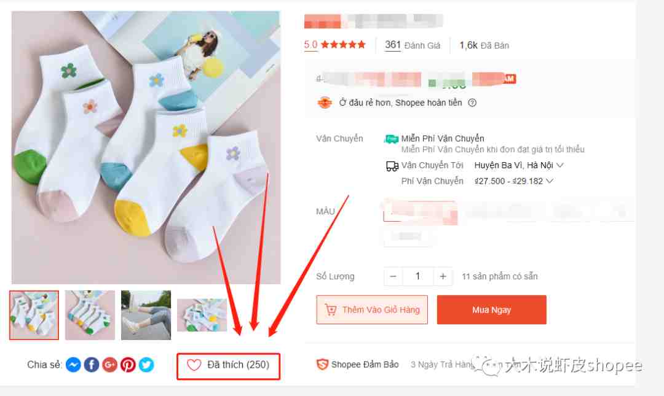Share product on Google Plus
The image size is (664, 396).
point(109,365)
